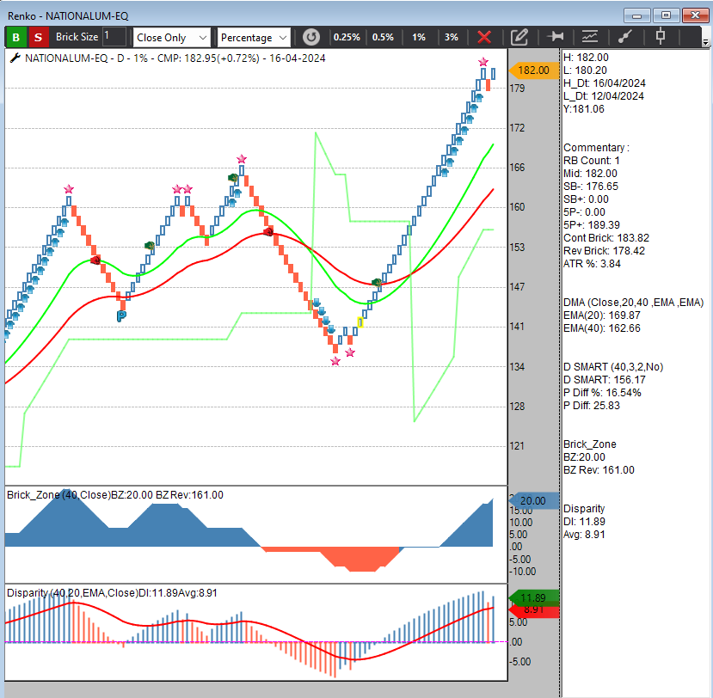
Task: Click the pin icon in toolbar
Action: pos(556,36)
